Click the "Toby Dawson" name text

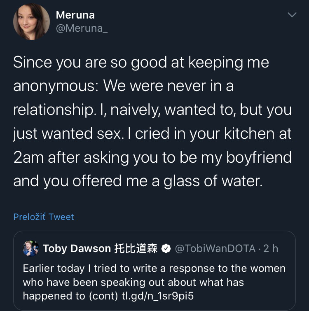pos(77,248)
